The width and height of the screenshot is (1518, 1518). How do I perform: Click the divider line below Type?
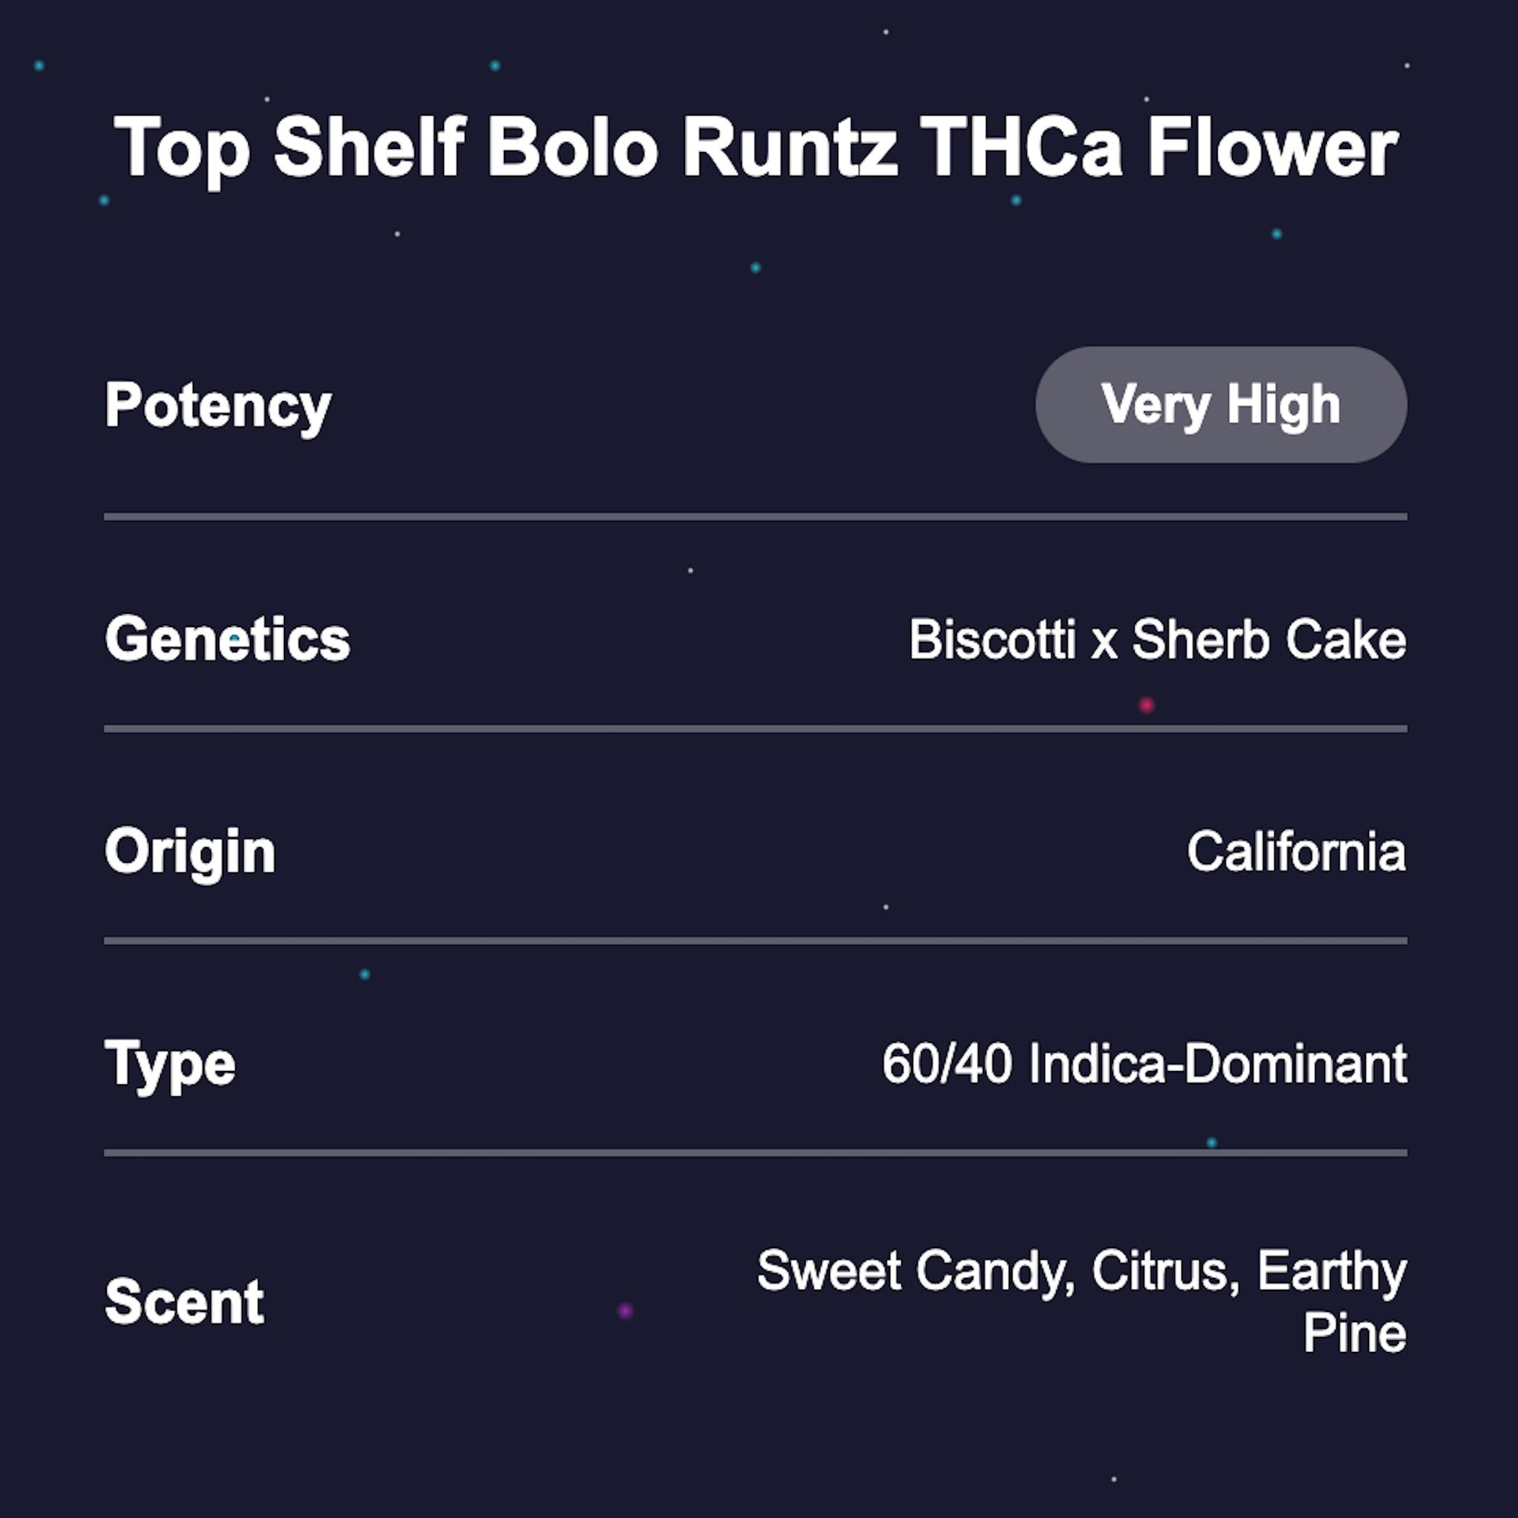pyautogui.click(x=754, y=1153)
